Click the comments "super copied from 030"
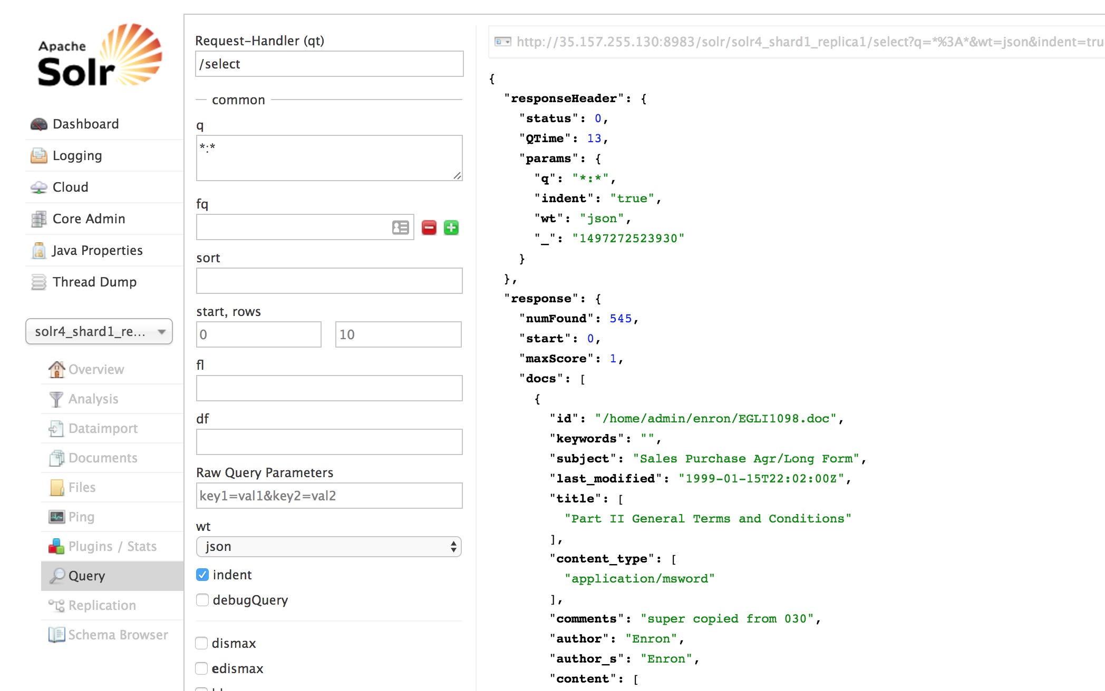Viewport: 1105px width, 691px height. 728,619
